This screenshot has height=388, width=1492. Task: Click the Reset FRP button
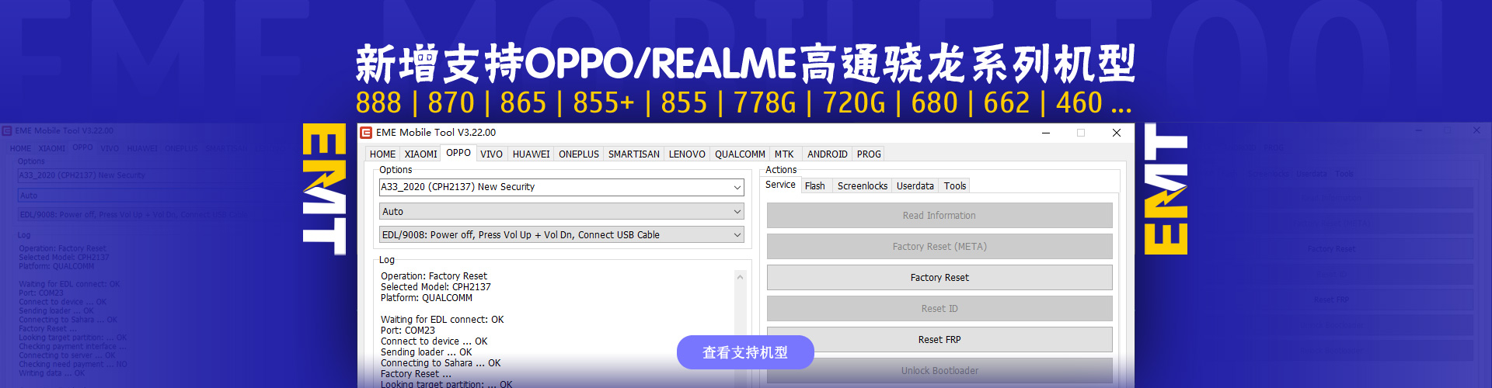click(x=939, y=340)
